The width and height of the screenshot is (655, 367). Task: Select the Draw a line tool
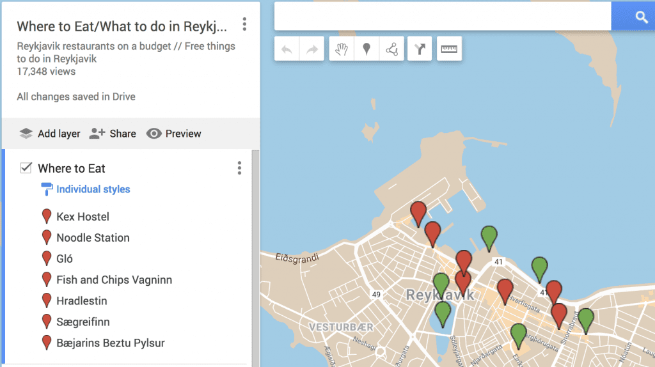(392, 49)
